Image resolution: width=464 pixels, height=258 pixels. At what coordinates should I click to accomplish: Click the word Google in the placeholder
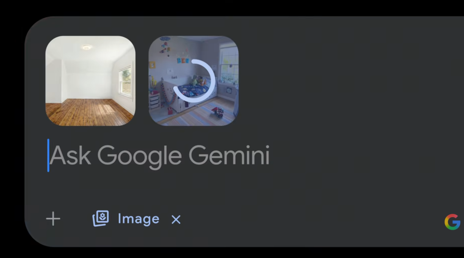[139, 157]
